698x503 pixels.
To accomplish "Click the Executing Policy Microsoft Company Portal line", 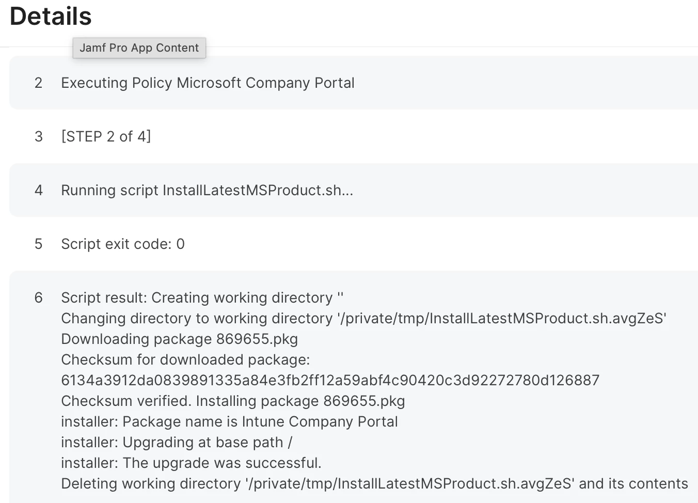I will tap(208, 83).
